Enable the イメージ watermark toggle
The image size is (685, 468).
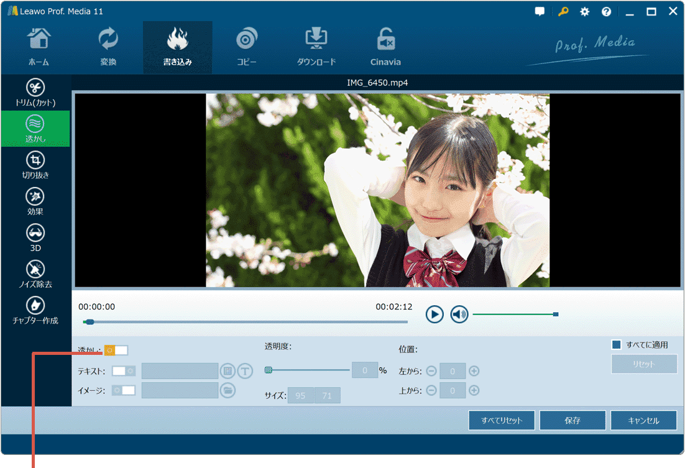[123, 390]
